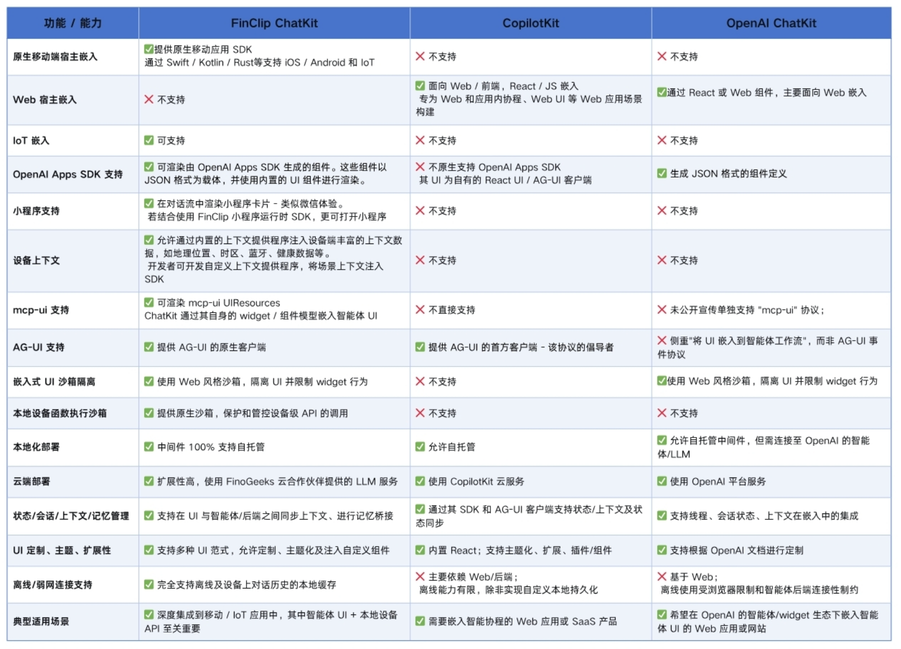Click green check in OpenAI ChatKit's 云端部署 cell
Screen dimensions: 901x649
[x=661, y=481]
